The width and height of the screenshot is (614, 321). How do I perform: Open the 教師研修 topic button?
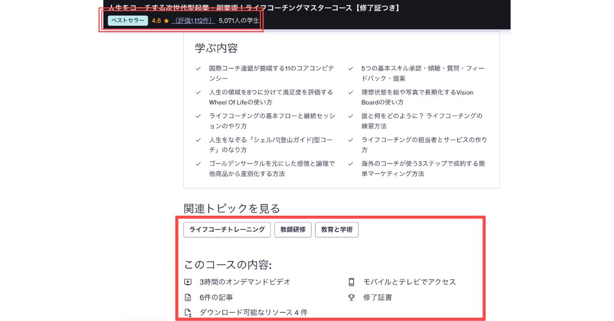point(293,230)
